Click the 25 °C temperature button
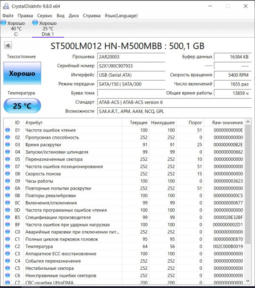The image size is (255, 288). pyautogui.click(x=22, y=105)
